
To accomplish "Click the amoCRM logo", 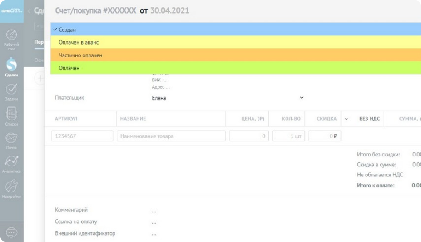I will [x=11, y=10].
